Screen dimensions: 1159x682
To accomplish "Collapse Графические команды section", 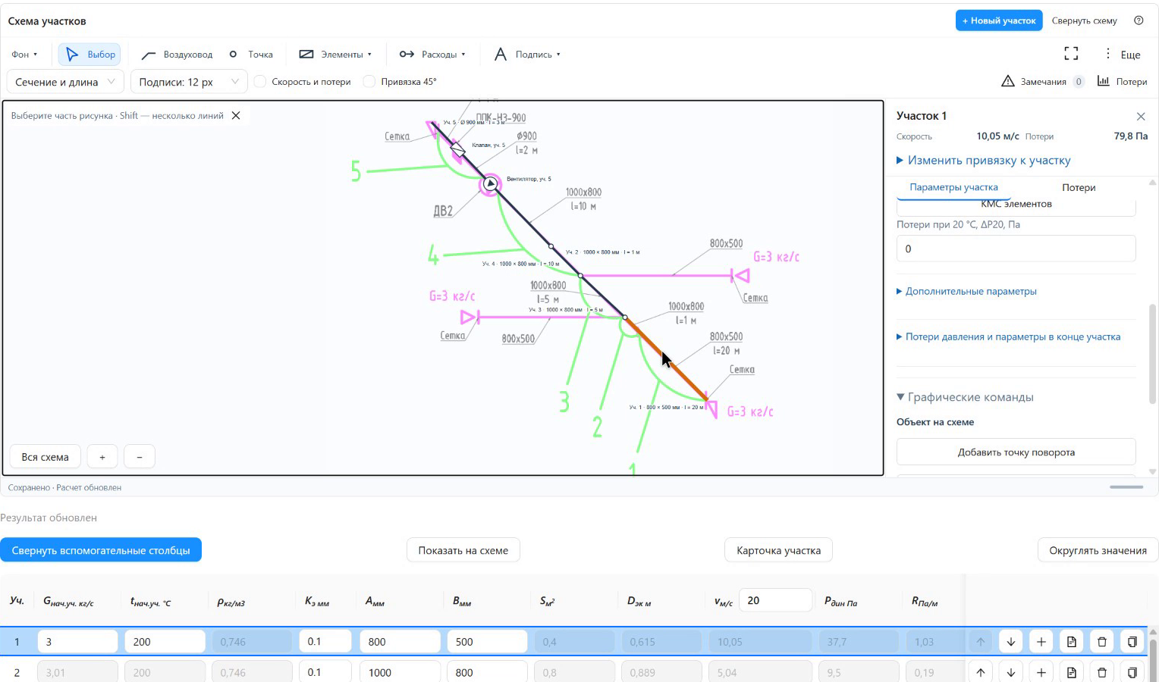I will [965, 397].
